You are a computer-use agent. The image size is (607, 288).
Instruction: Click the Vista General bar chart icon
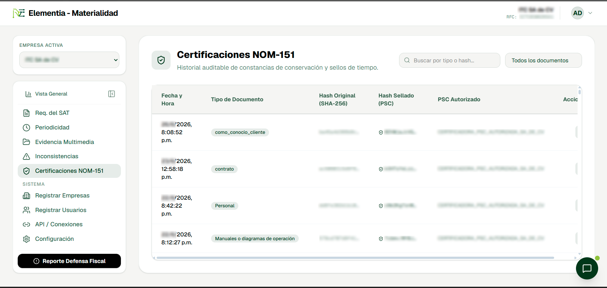(x=28, y=94)
